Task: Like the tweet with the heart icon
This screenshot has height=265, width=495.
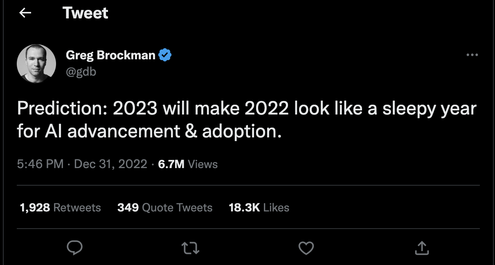Action: [x=306, y=247]
